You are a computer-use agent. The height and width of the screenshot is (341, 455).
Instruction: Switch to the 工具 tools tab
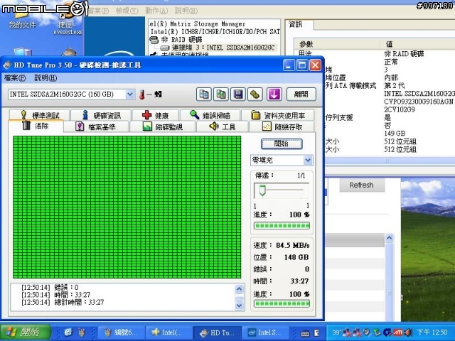(223, 126)
